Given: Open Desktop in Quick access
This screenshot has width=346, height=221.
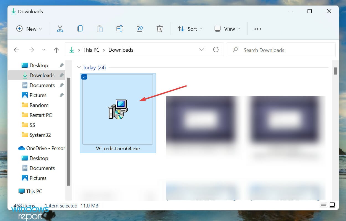Looking at the screenshot, I should pyautogui.click(x=39, y=65).
